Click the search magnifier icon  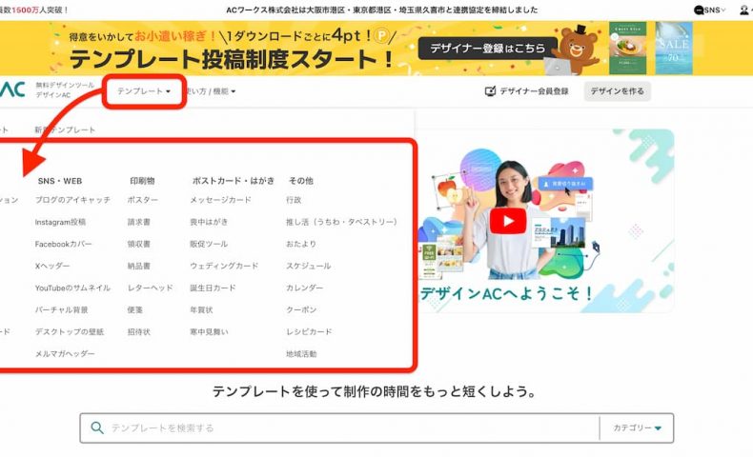tap(96, 428)
